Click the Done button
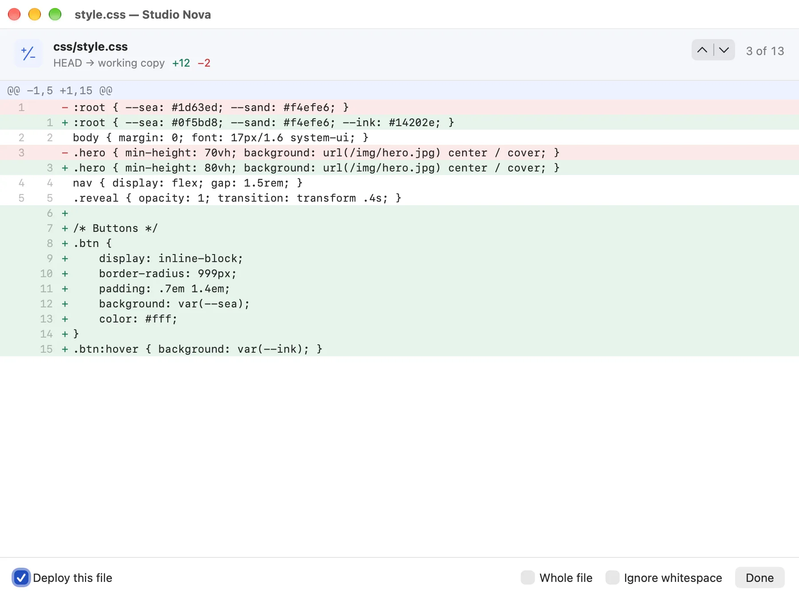The height and width of the screenshot is (597, 799). [759, 577]
